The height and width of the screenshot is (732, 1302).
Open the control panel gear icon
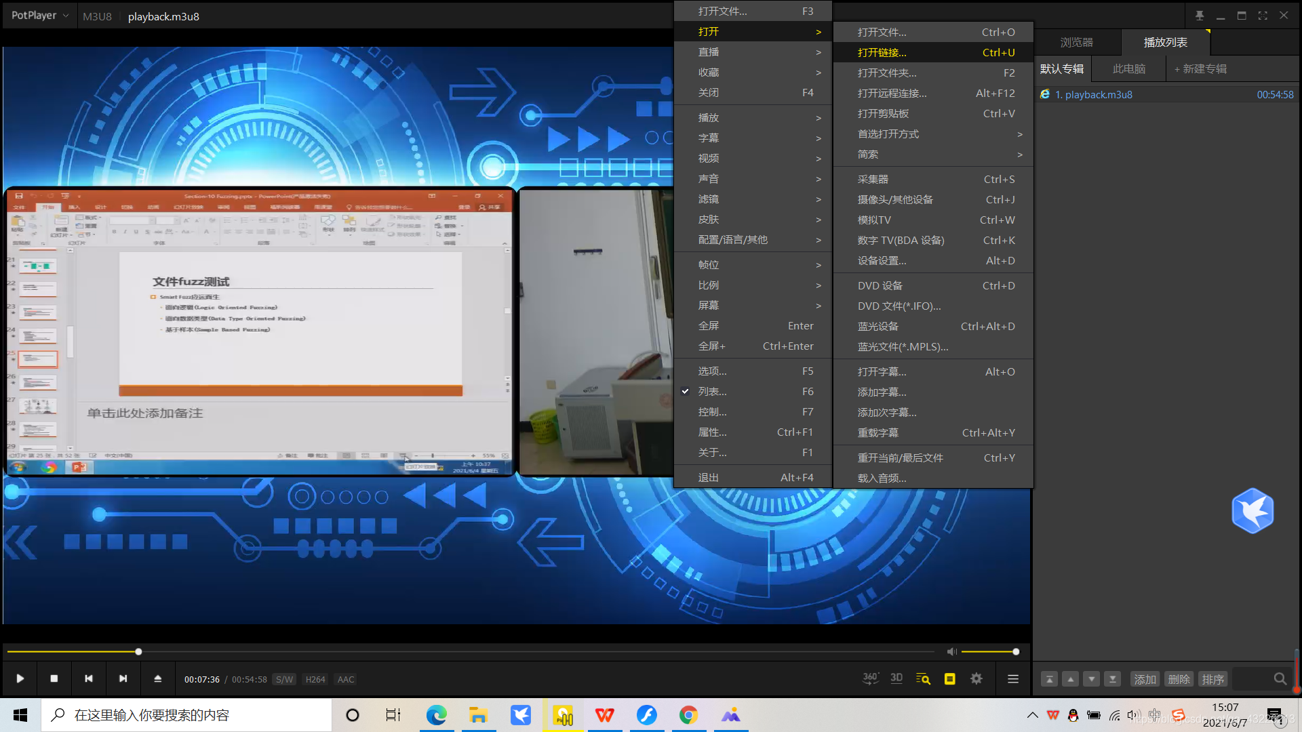[x=976, y=678]
